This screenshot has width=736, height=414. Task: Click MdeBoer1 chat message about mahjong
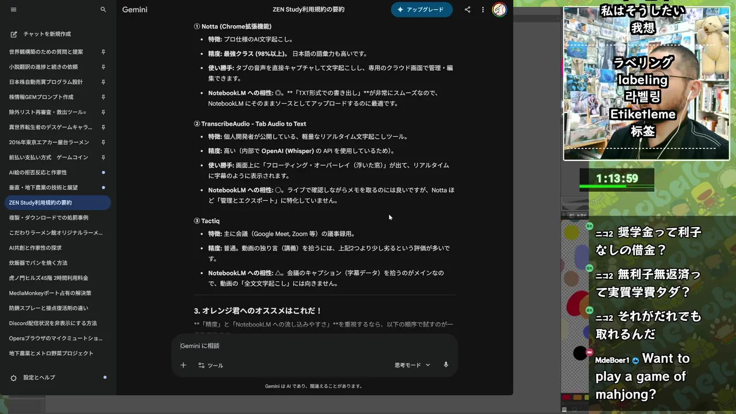pos(642,376)
